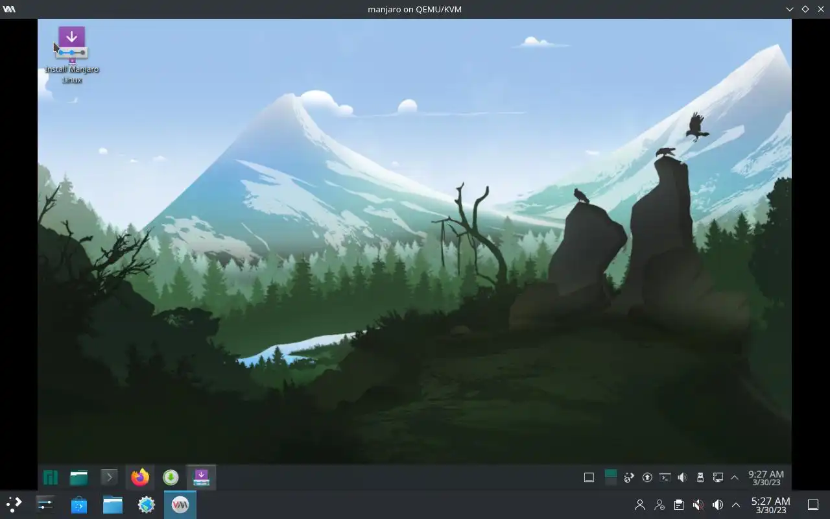Click the guest updates notifier tray icon
Image resolution: width=830 pixels, height=519 pixels.
point(647,478)
